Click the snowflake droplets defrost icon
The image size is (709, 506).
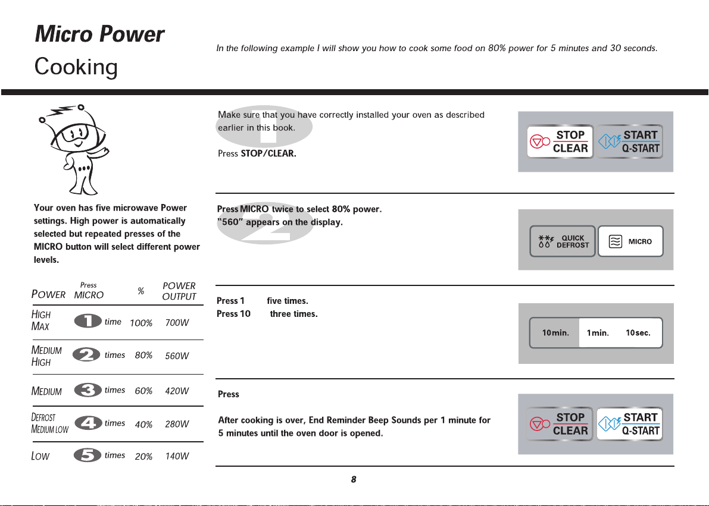[x=546, y=242]
